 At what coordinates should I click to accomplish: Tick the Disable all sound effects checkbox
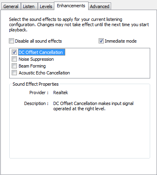[x=11, y=41]
